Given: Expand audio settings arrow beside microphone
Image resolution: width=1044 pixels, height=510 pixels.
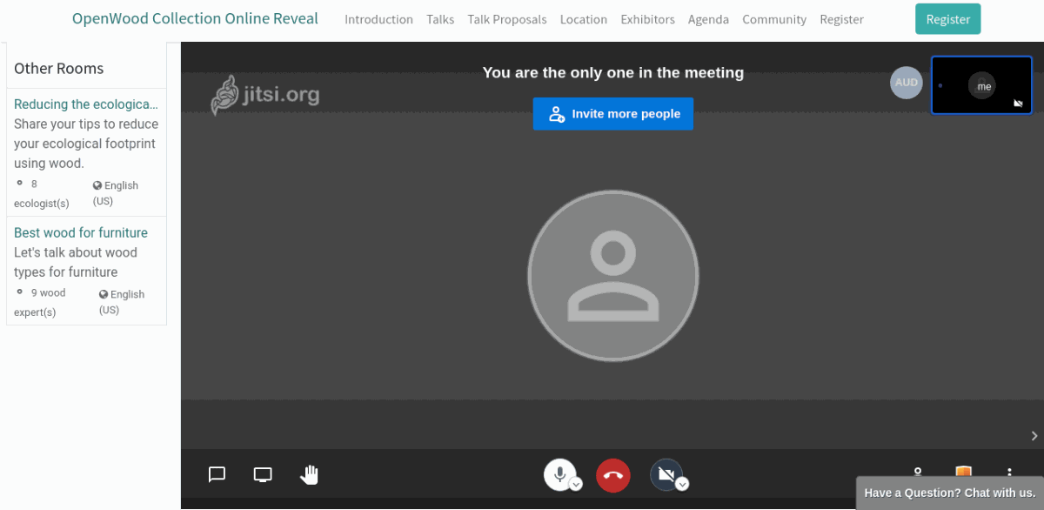Looking at the screenshot, I should pos(576,485).
